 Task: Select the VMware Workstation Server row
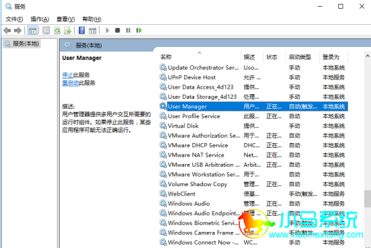tap(253, 174)
